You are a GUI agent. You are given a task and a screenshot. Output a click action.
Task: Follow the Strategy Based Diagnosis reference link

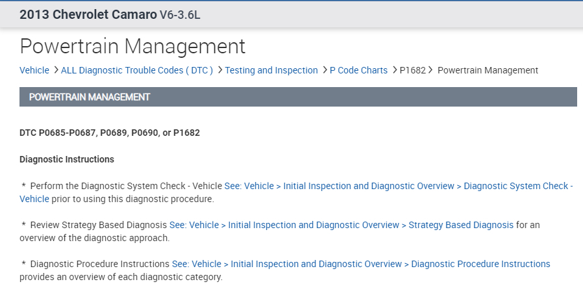point(342,225)
